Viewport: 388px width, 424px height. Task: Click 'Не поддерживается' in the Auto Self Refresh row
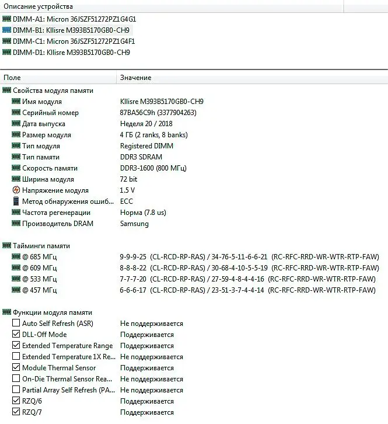(152, 324)
